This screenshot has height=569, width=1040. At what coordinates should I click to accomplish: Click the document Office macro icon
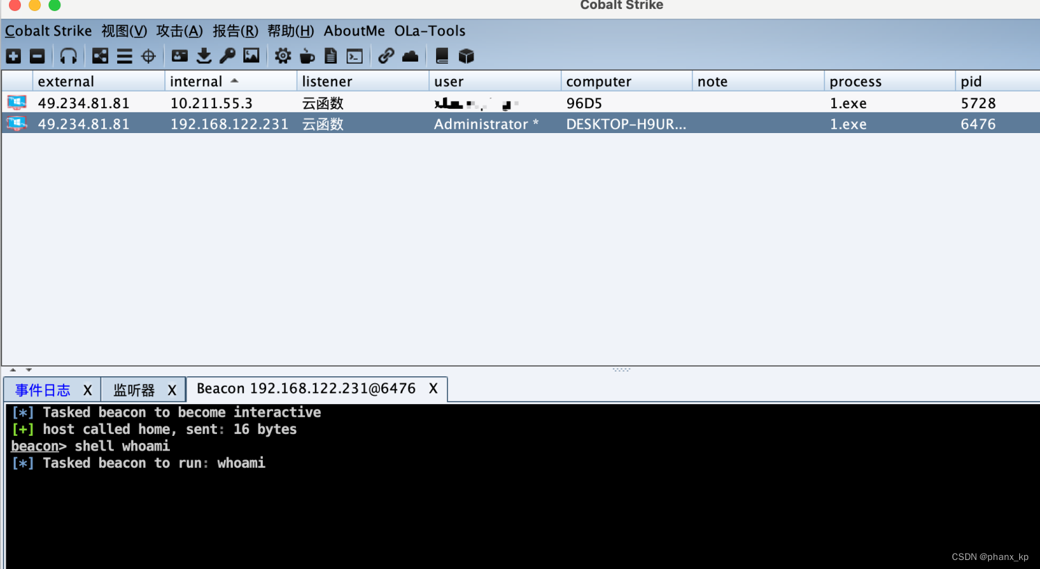[x=331, y=56]
